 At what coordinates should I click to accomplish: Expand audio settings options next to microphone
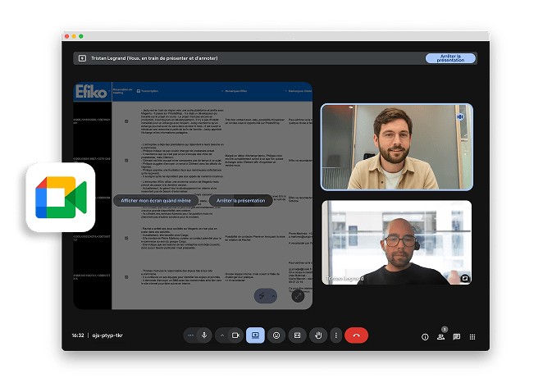click(191, 335)
